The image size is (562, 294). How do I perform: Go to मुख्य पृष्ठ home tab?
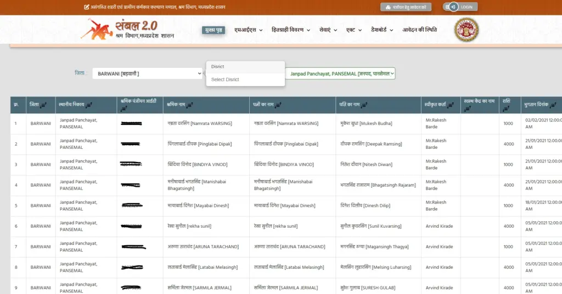pyautogui.click(x=213, y=30)
